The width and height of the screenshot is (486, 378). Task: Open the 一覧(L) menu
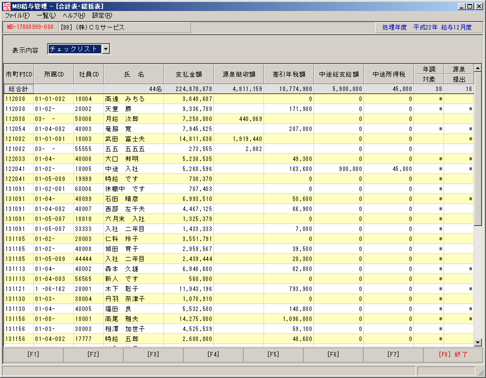[46, 15]
